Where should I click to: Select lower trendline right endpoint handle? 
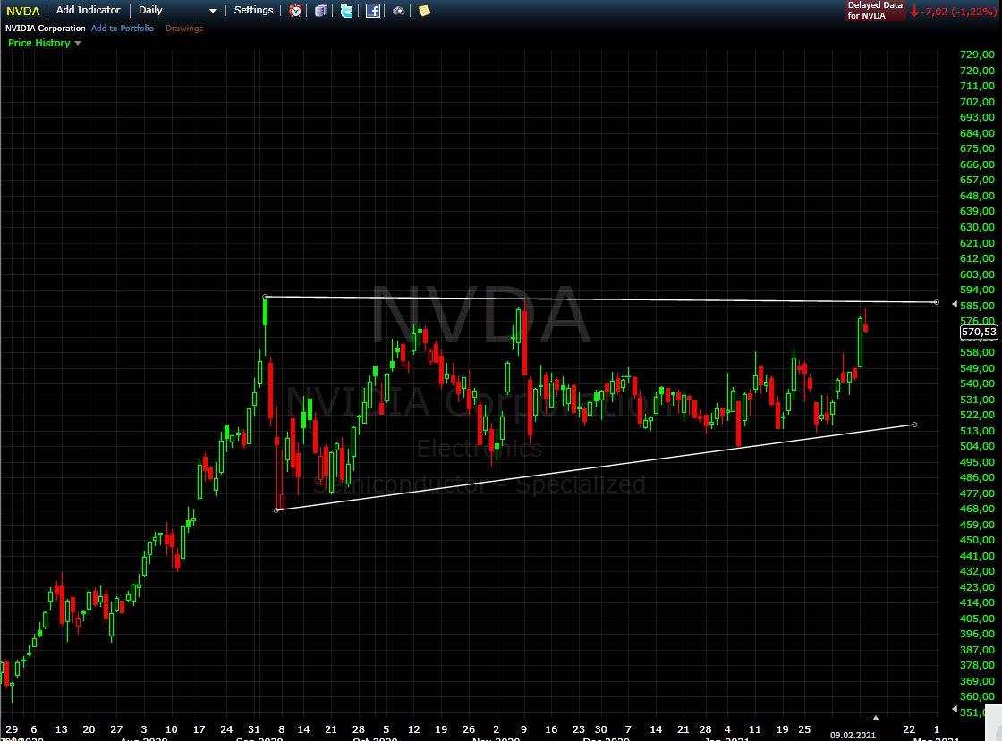[914, 425]
